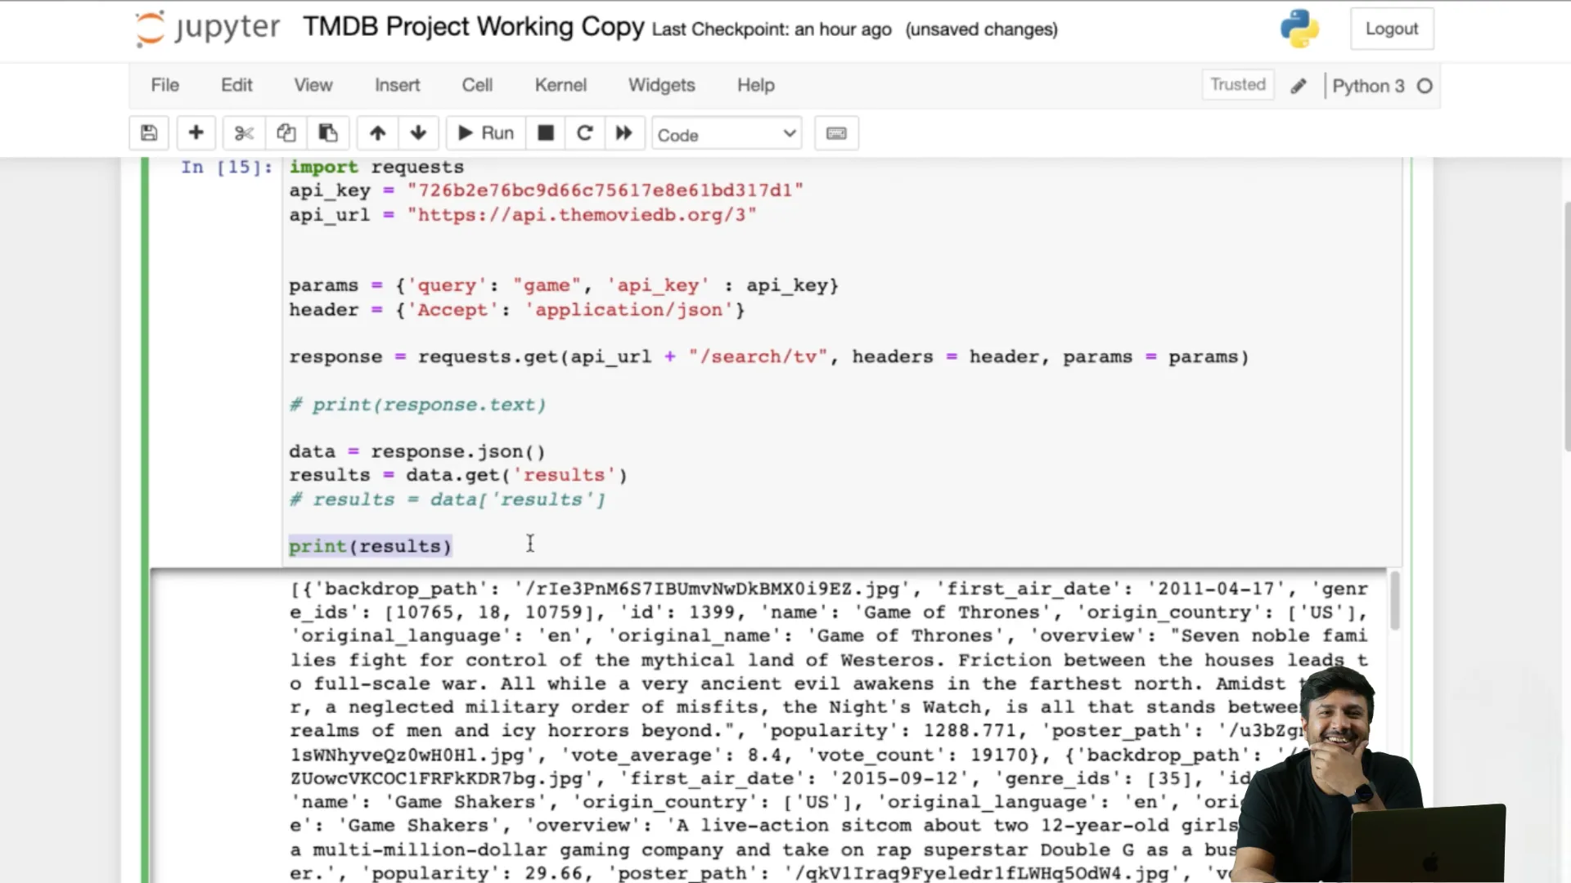Open the command palette keyboard icon
The image size is (1571, 883).
click(x=836, y=133)
